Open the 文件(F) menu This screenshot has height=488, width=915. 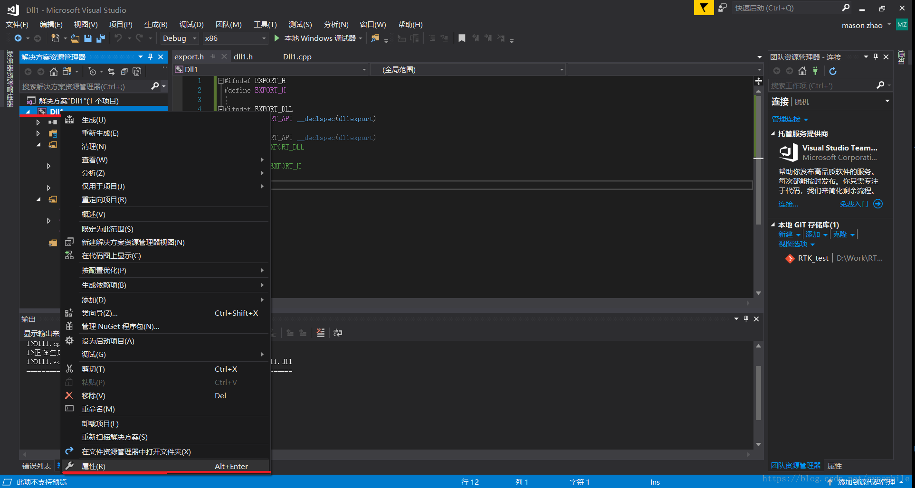pos(17,25)
